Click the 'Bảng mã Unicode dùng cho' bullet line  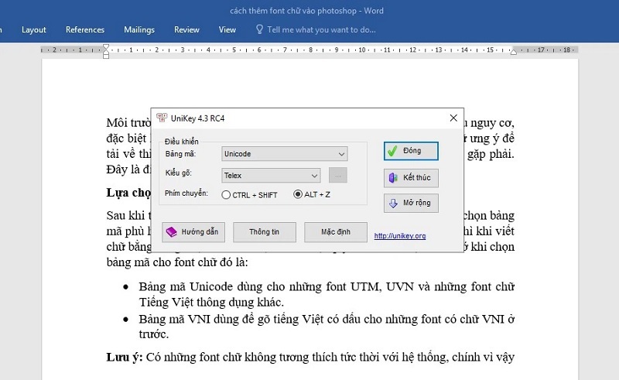tap(327, 286)
